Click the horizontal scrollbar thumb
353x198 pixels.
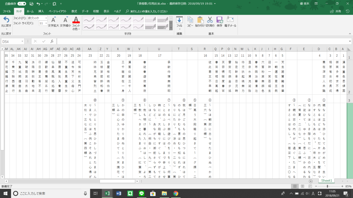pyautogui.click(x=117, y=181)
